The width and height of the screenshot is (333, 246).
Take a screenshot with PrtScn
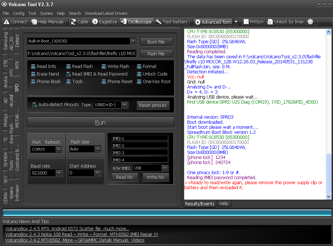coord(253,22)
